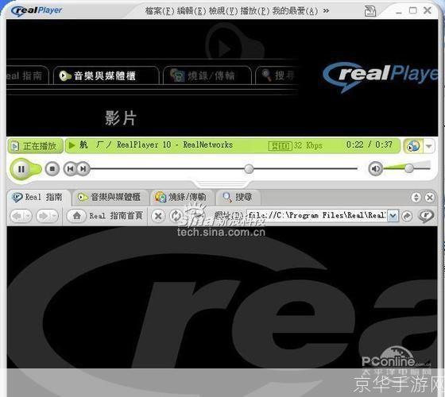Expand the dropdown arrow next to globe icon
This screenshot has height=397, width=445.
coord(429,146)
